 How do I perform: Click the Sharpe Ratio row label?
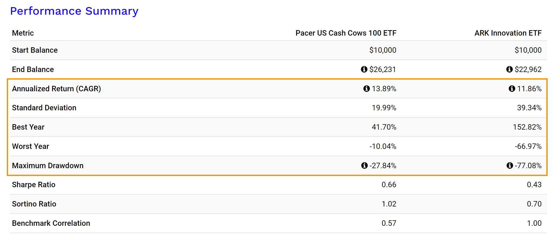click(x=34, y=185)
